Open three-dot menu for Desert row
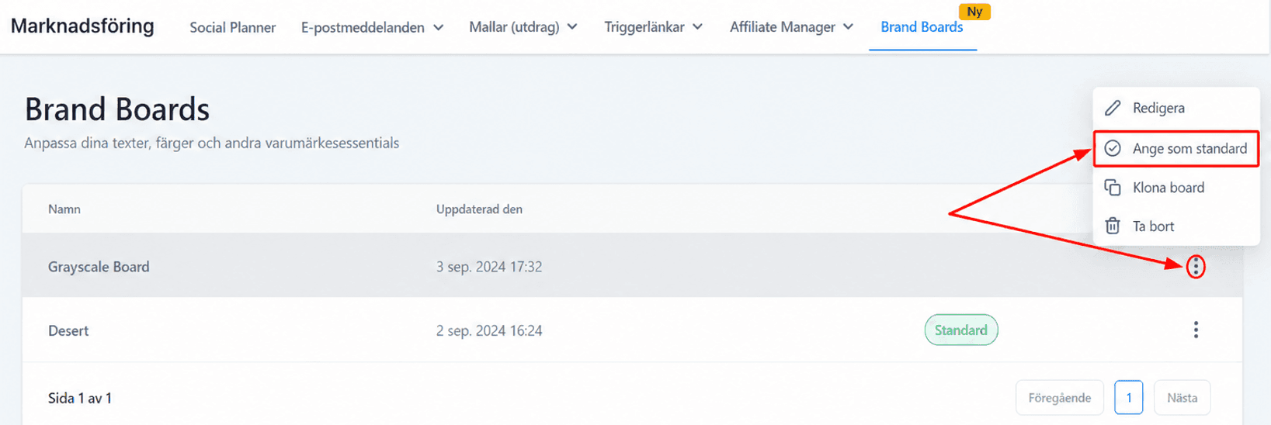The height and width of the screenshot is (425, 1271). coord(1196,330)
